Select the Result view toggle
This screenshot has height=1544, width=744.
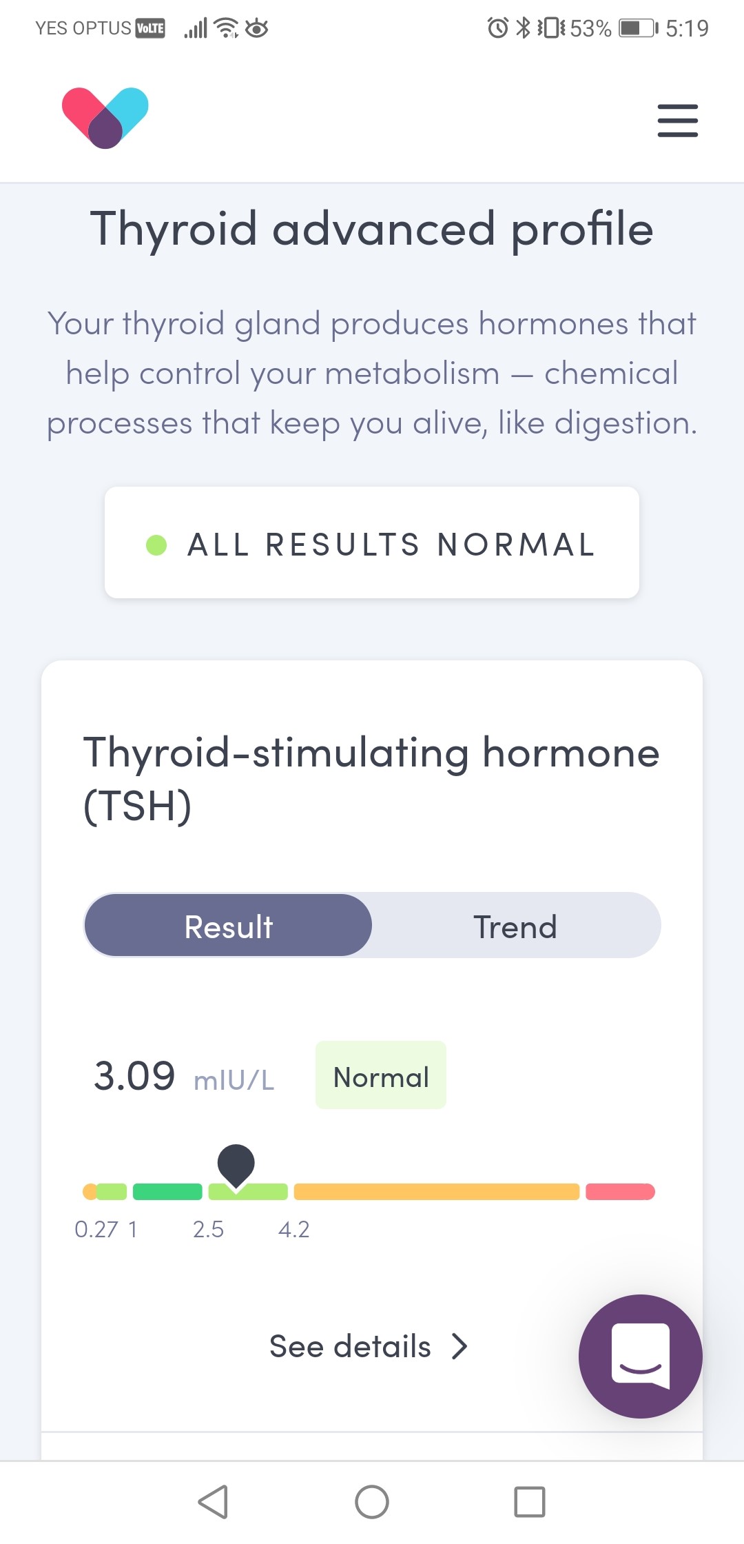pos(229,926)
